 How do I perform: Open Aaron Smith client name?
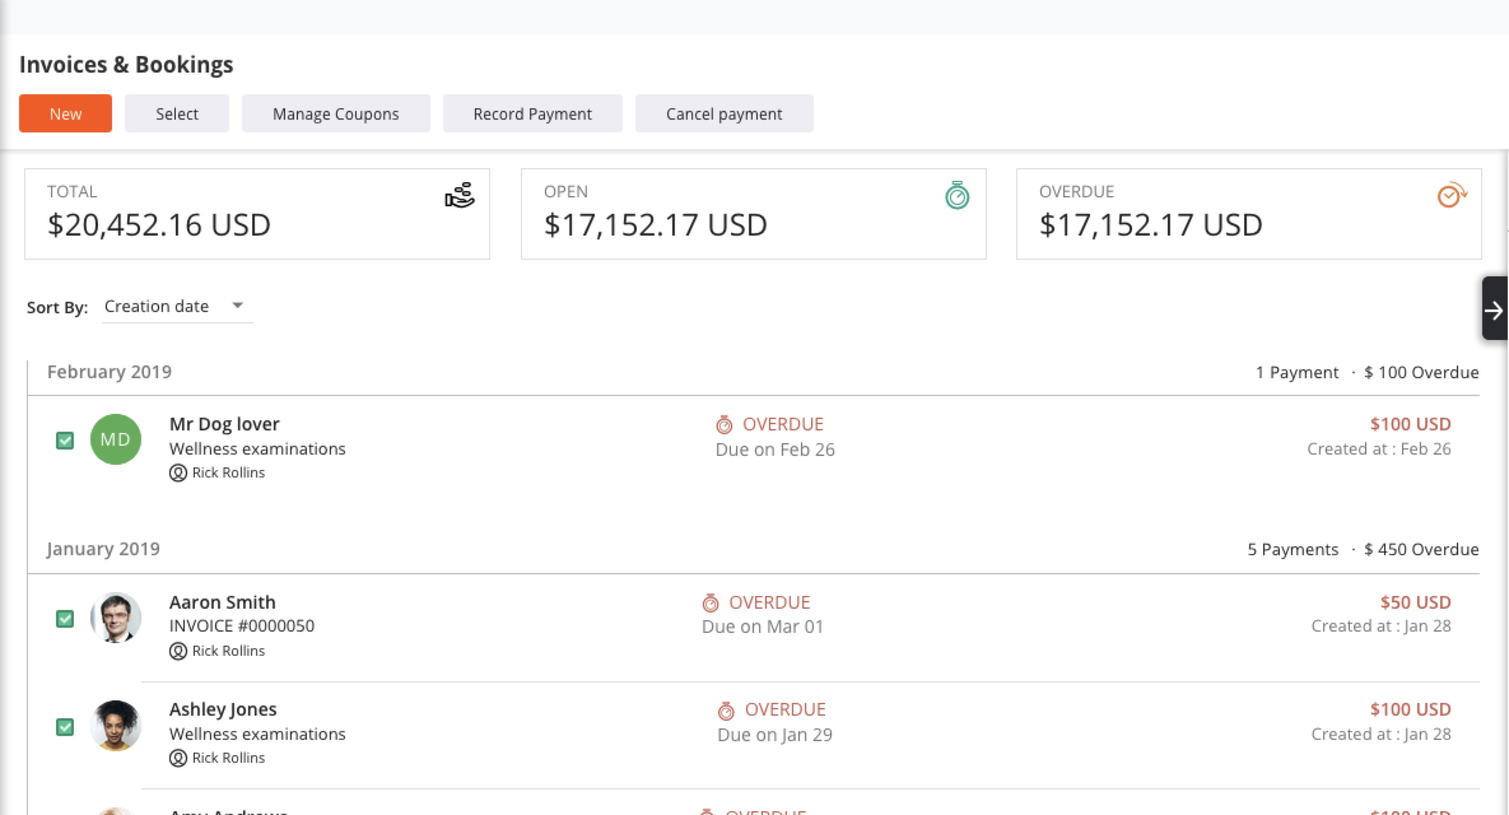(x=222, y=602)
